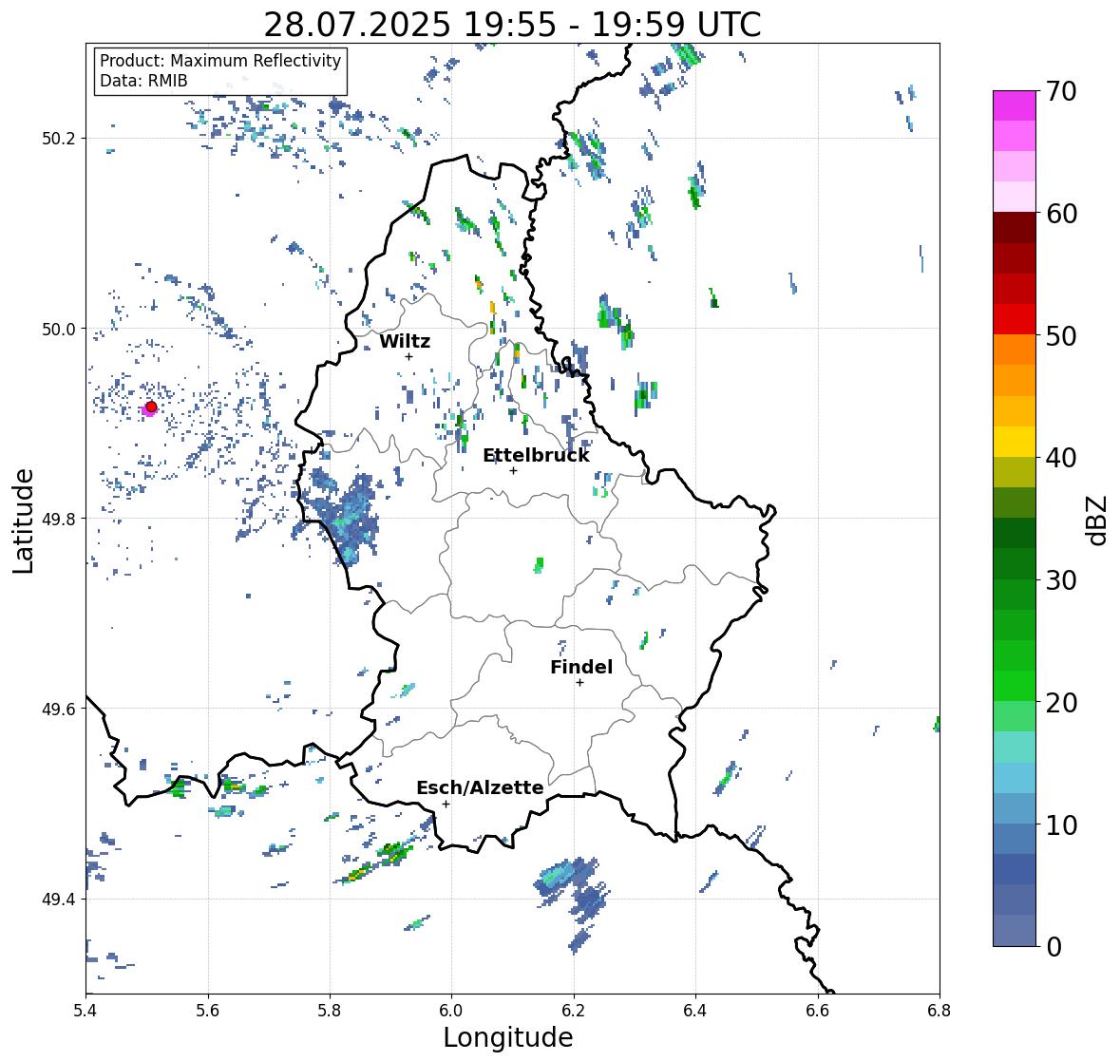Click the Ettelbruck label

(536, 456)
